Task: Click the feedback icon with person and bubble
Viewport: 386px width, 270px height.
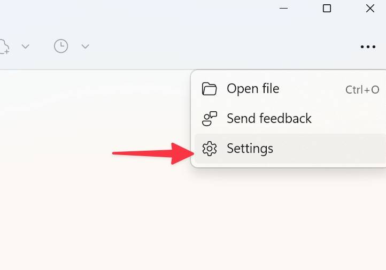Action: [x=209, y=118]
